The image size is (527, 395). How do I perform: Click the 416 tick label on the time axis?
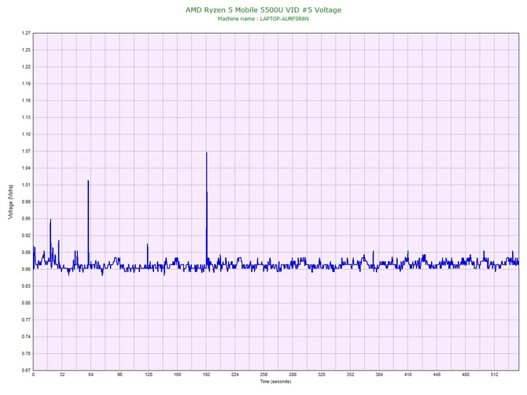pos(408,375)
